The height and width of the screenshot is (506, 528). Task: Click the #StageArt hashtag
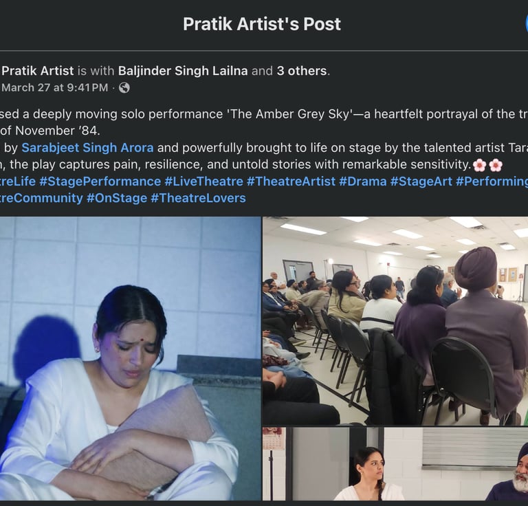coord(421,181)
